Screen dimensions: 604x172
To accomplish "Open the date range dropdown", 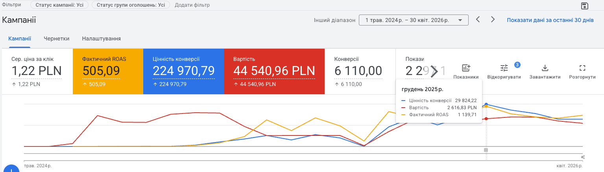I will click(x=414, y=20).
